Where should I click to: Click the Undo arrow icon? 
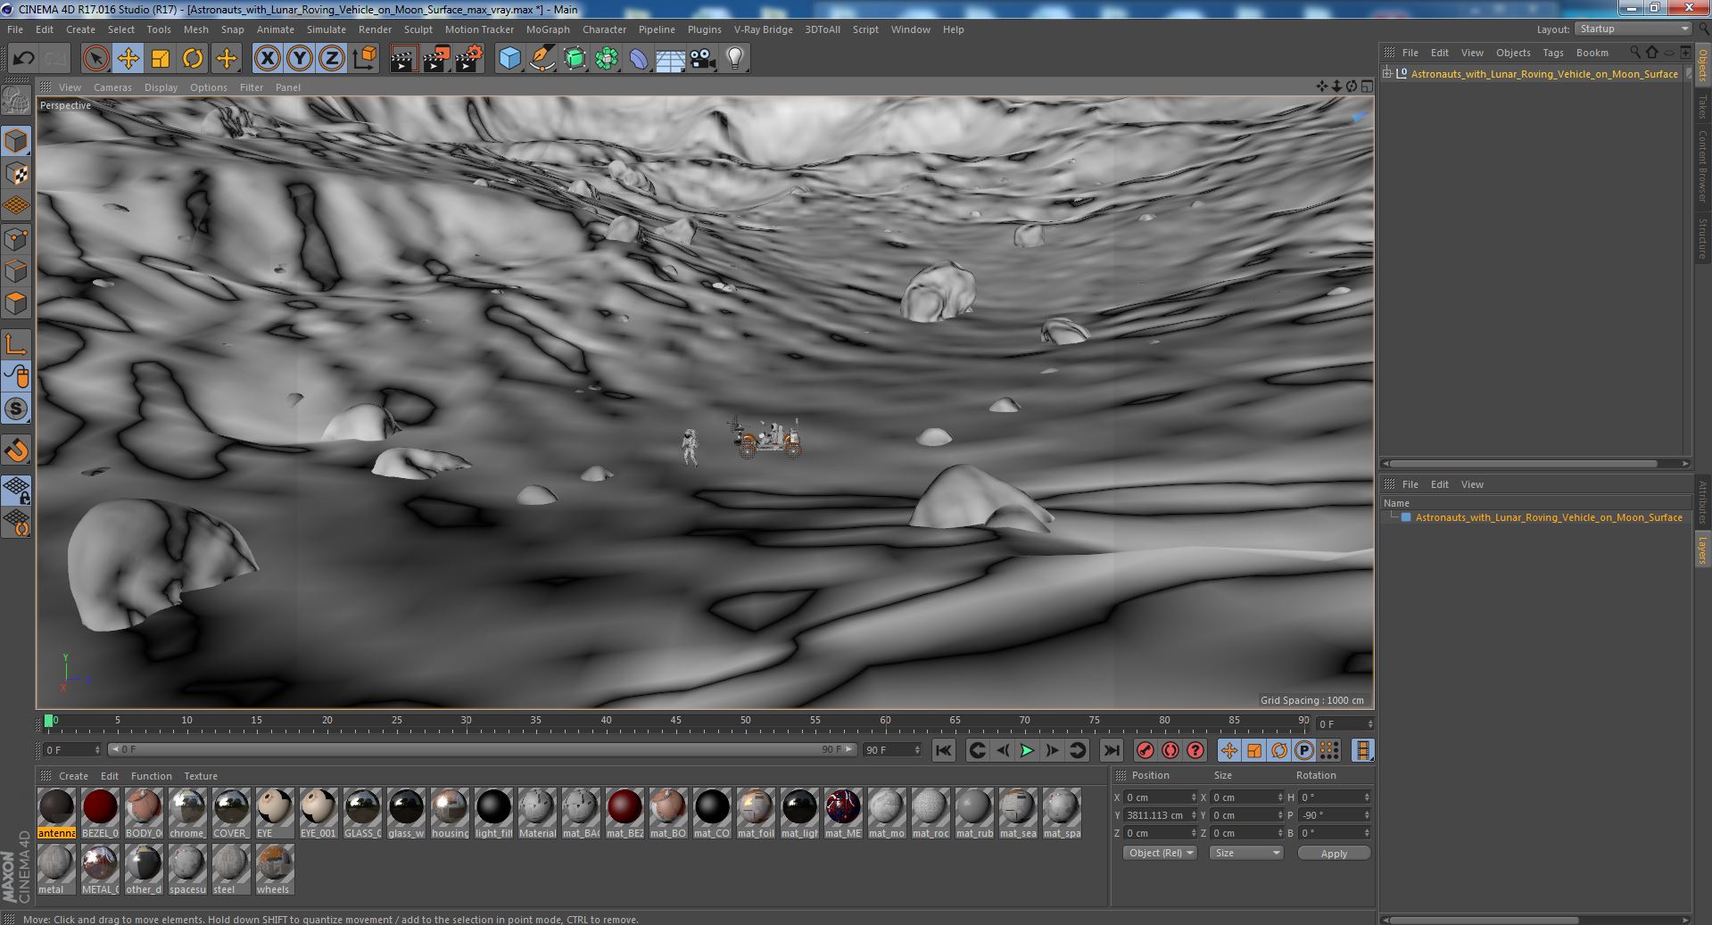[23, 59]
